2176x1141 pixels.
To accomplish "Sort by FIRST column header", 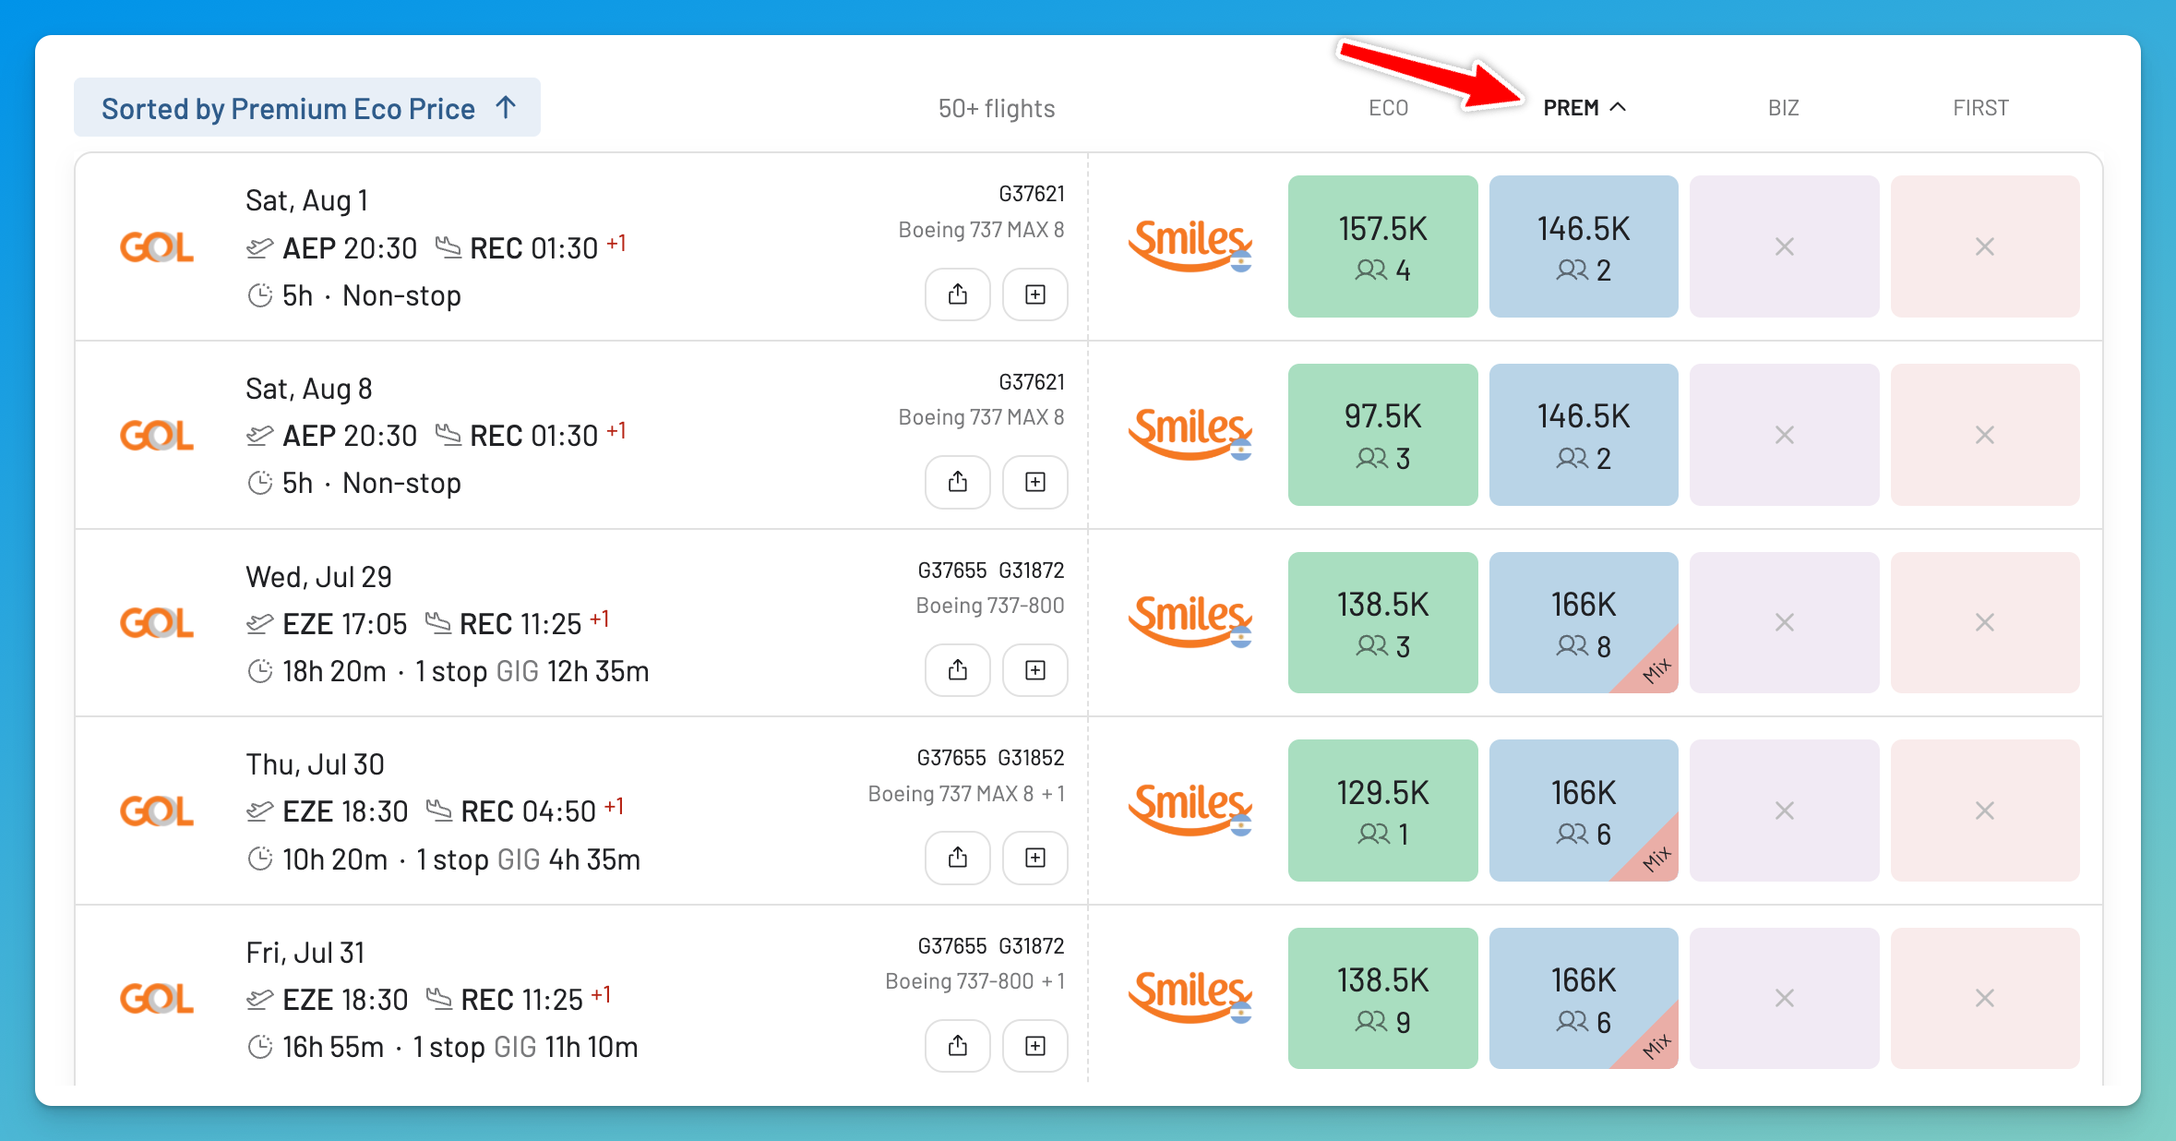I will click(x=1980, y=108).
